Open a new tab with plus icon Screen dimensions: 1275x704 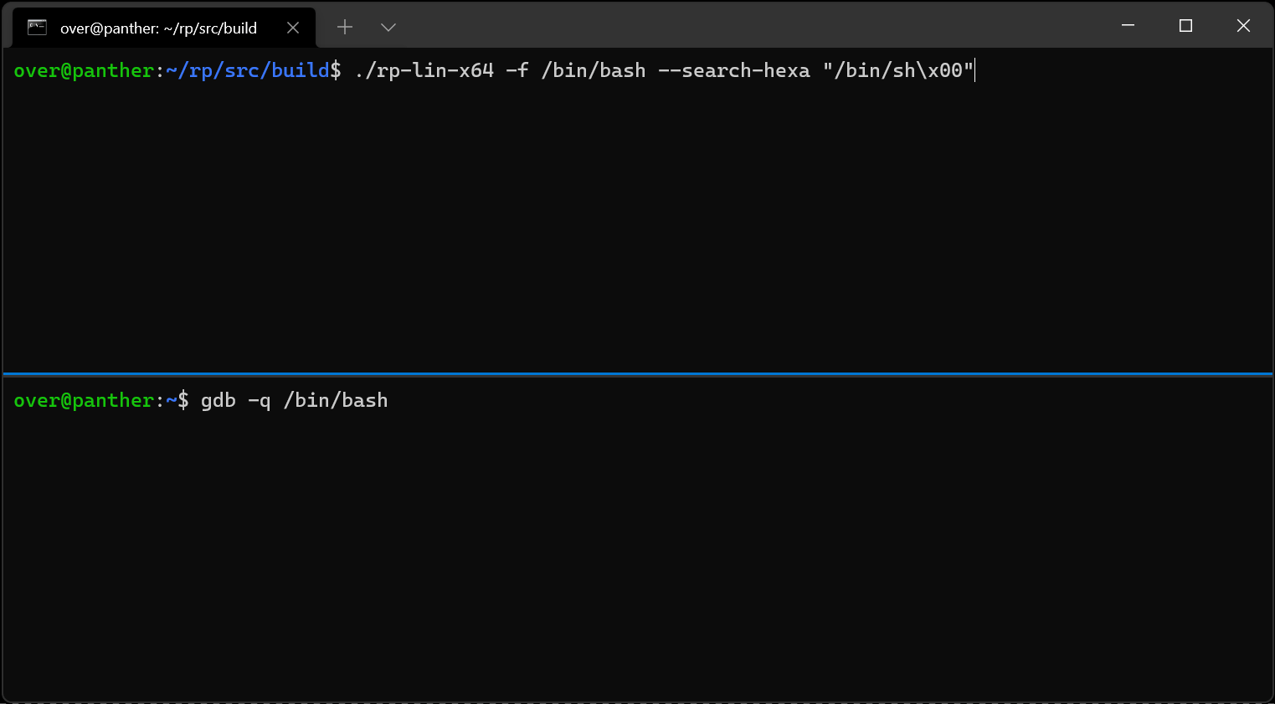pos(345,28)
